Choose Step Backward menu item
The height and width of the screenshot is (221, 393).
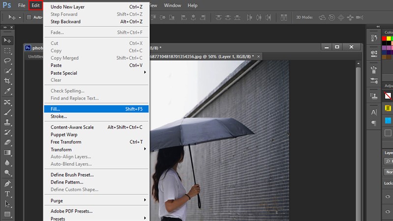coord(96,22)
